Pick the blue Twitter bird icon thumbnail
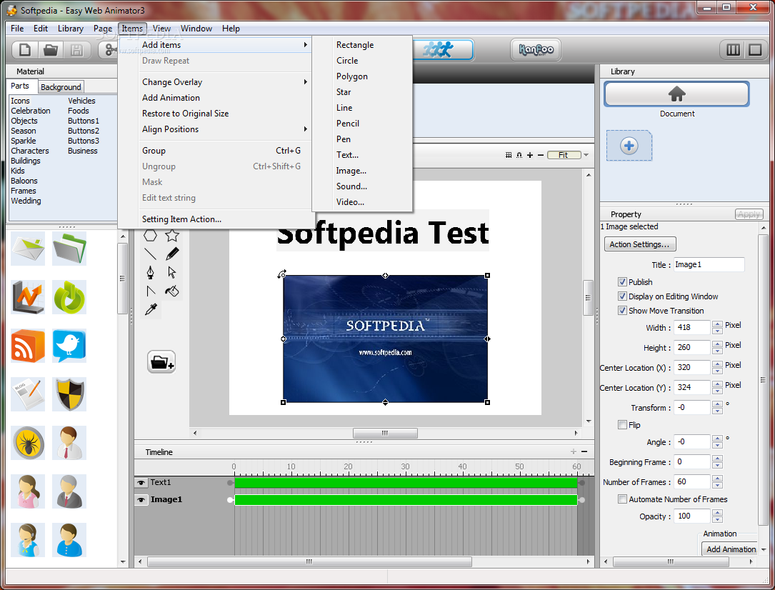 tap(69, 346)
